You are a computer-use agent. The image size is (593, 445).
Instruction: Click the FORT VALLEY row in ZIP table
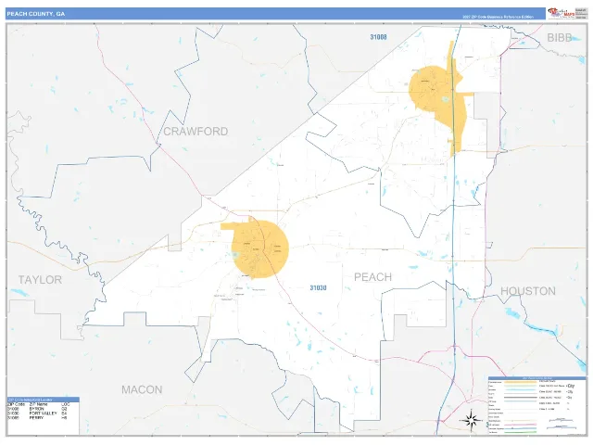click(x=38, y=413)
